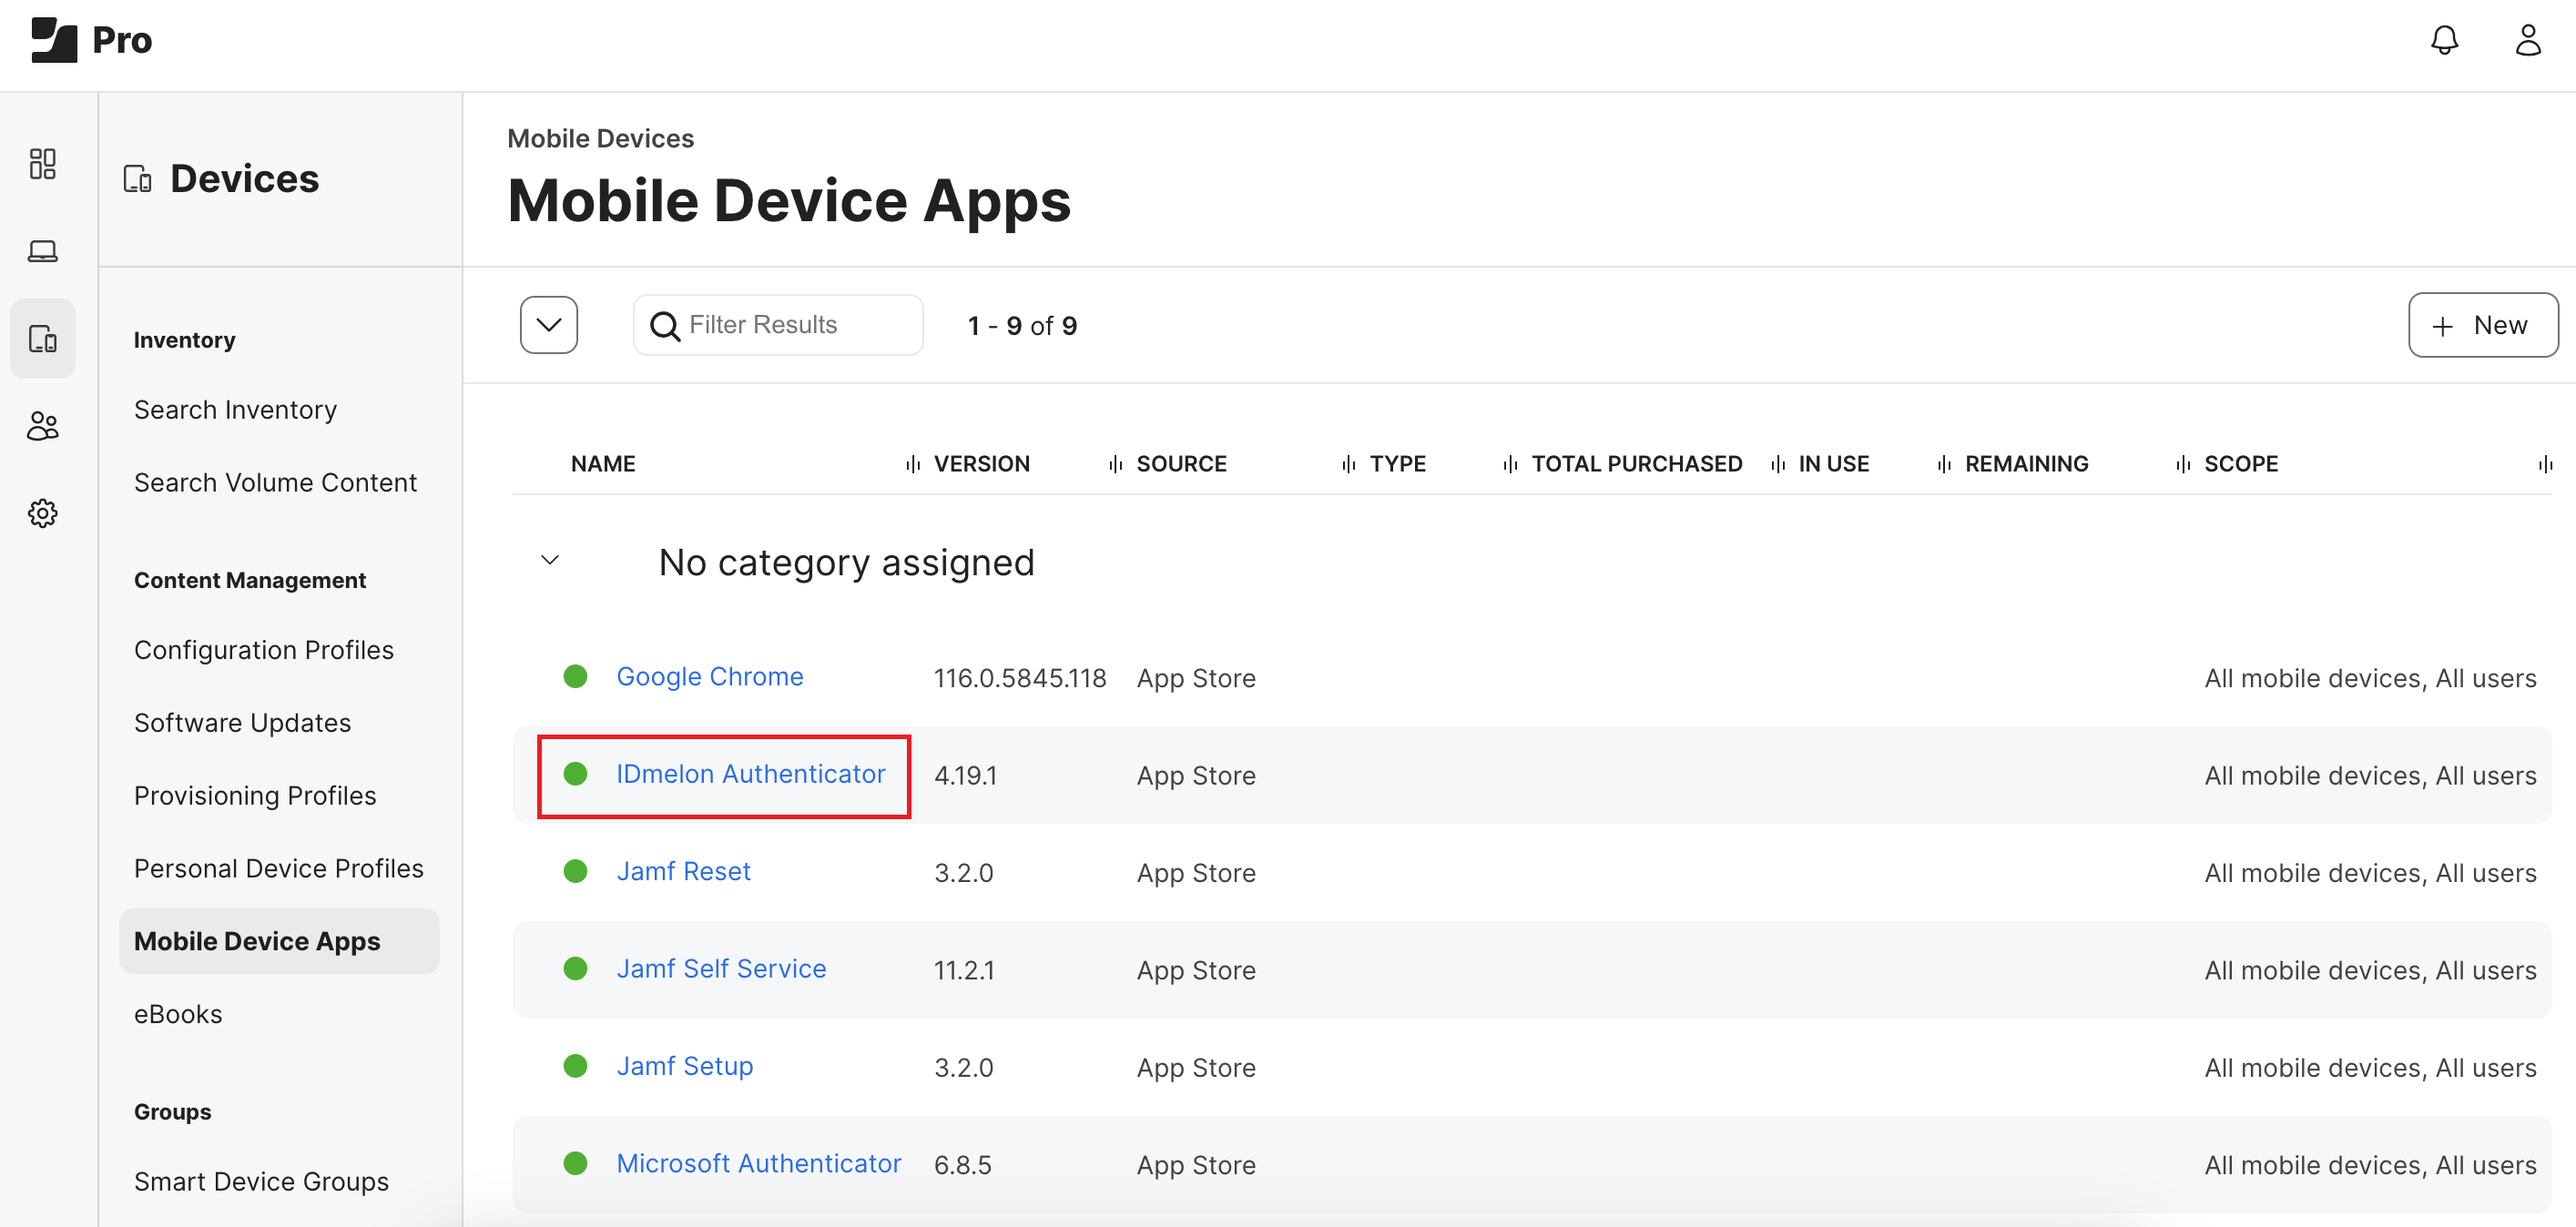This screenshot has width=2576, height=1227.
Task: Click the column handle before SOURCE
Action: point(1115,464)
